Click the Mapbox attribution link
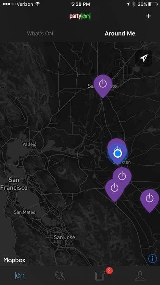Viewport: 160px width, 285px height. tap(14, 260)
